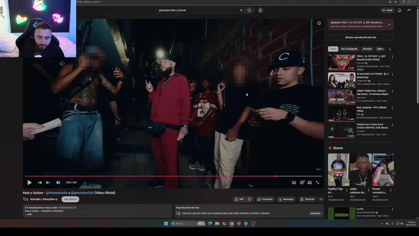Viewport: 419px width, 236px height.
Task: Select the Todos filter chip
Action: pos(333,49)
